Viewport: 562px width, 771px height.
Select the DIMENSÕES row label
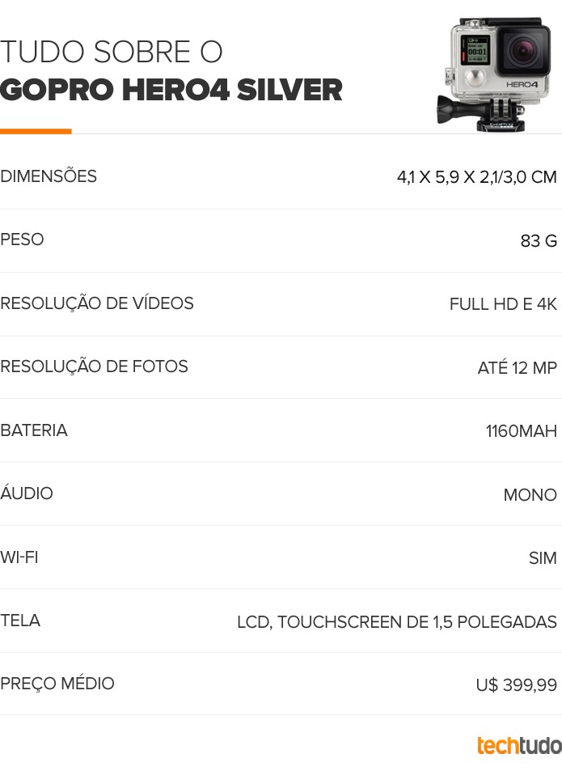point(49,176)
